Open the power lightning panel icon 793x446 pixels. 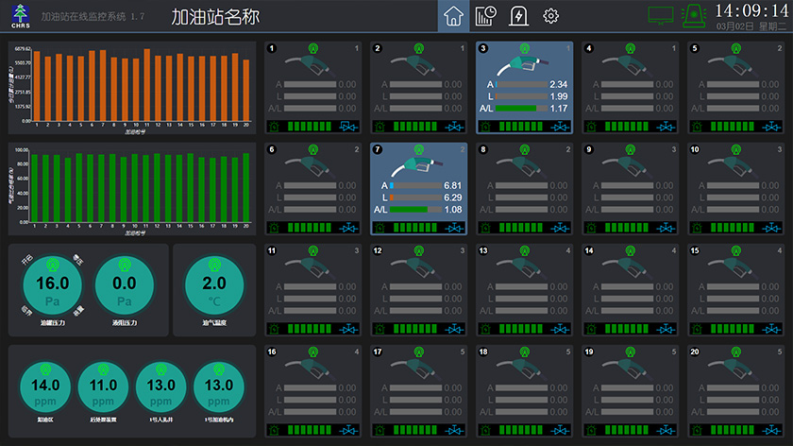point(518,16)
